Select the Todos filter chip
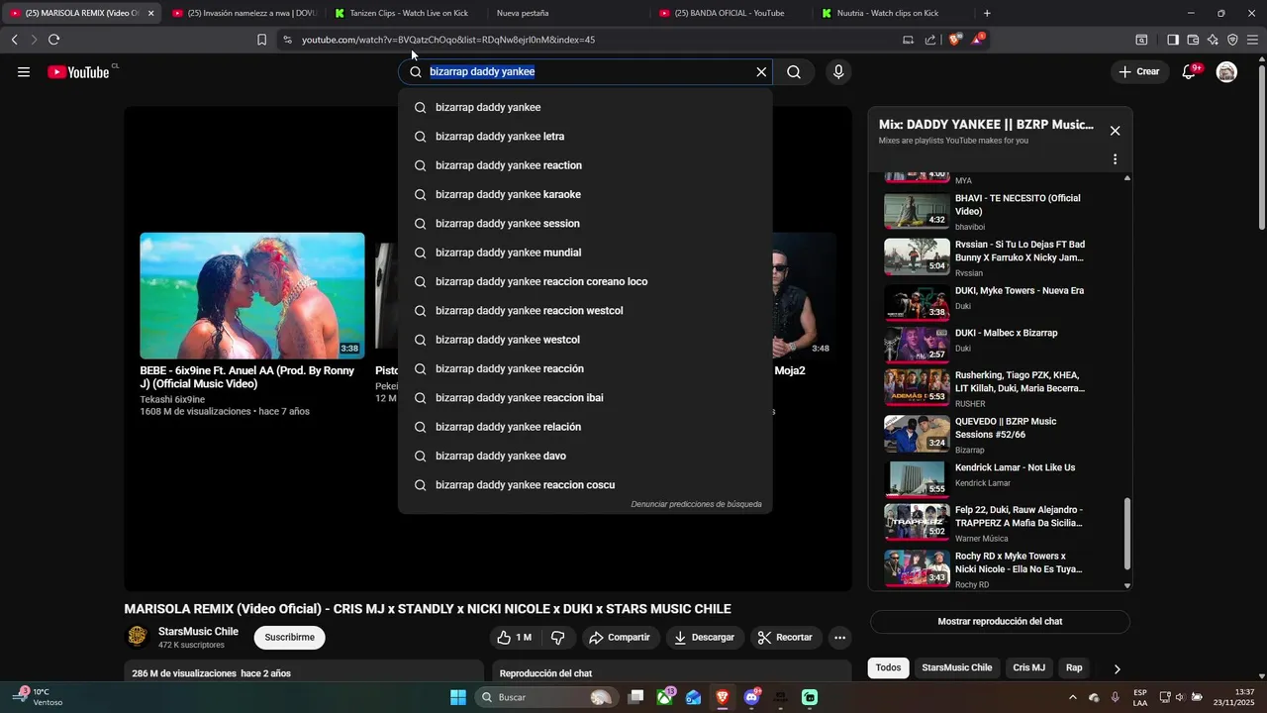 point(888,667)
